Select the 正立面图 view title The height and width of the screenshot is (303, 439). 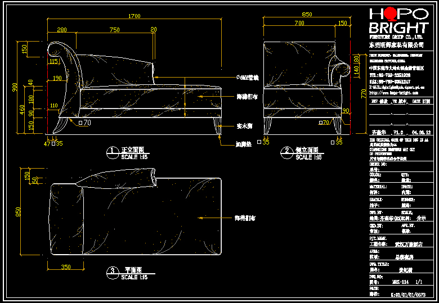[132, 150]
